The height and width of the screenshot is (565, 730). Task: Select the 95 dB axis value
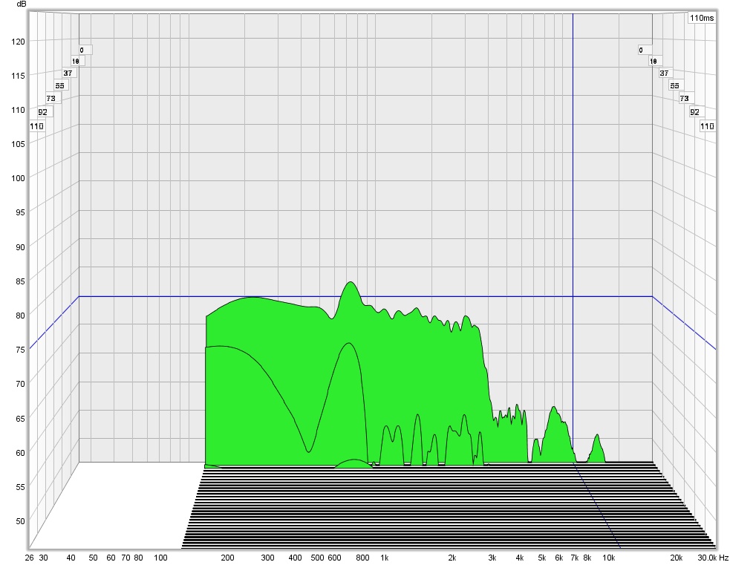(x=20, y=212)
